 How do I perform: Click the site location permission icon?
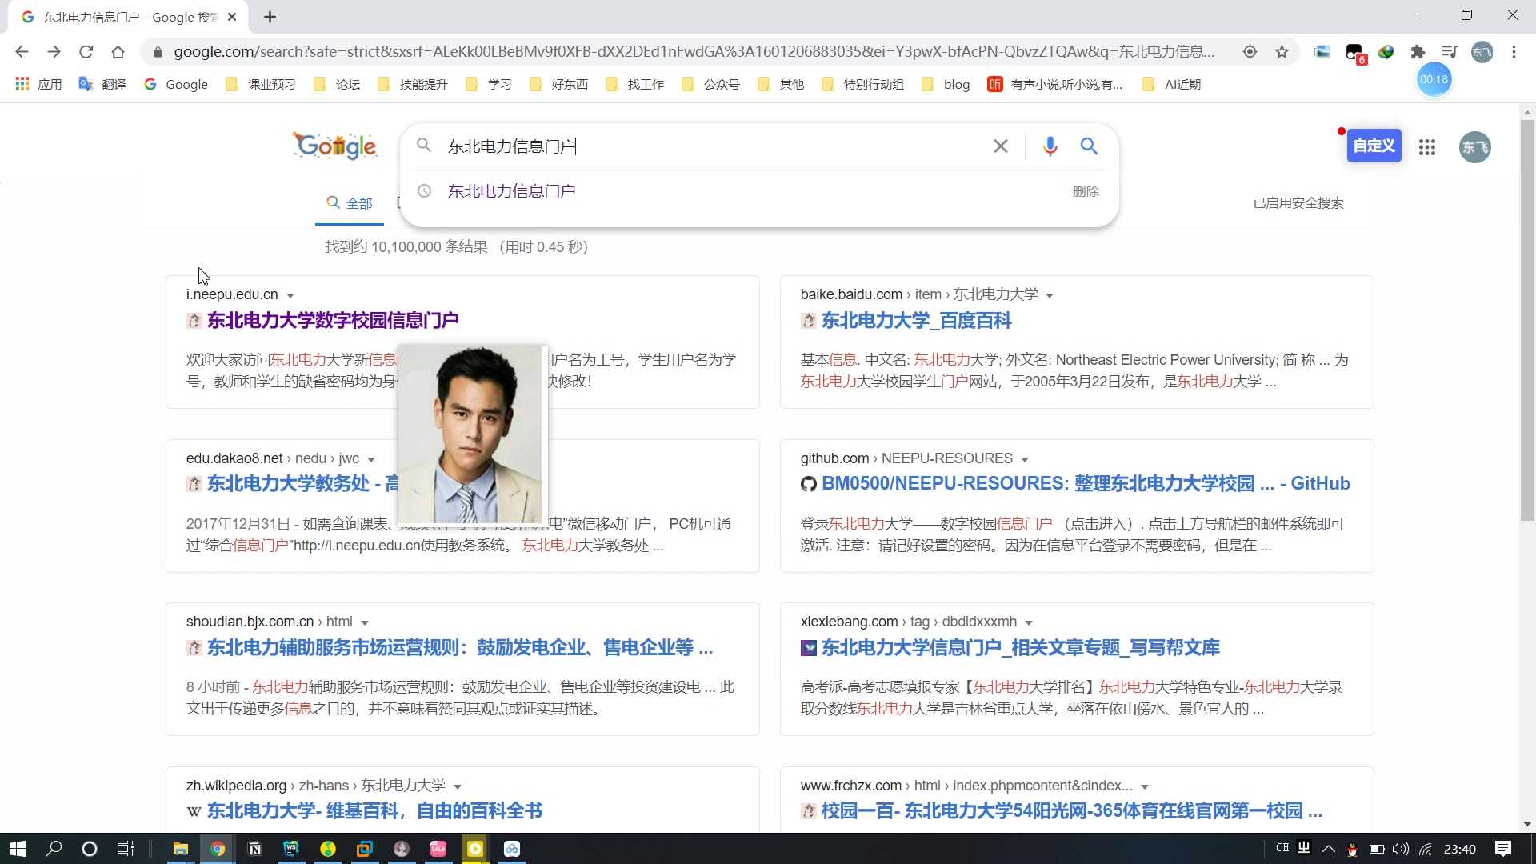coord(1250,52)
